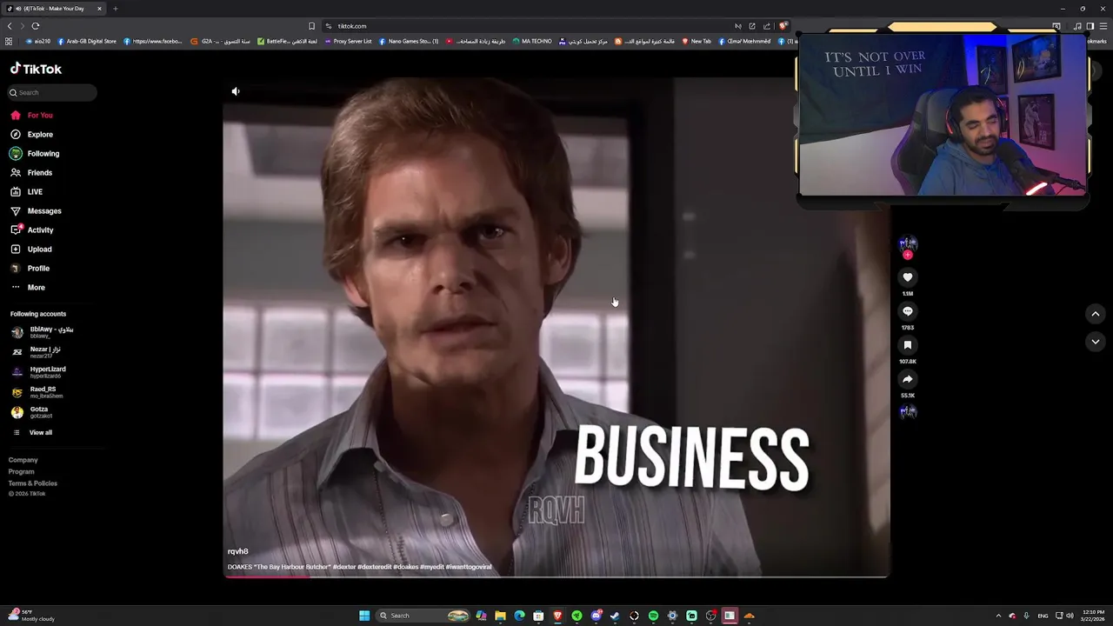
Task: Open the Windows Start menu
Action: (364, 616)
